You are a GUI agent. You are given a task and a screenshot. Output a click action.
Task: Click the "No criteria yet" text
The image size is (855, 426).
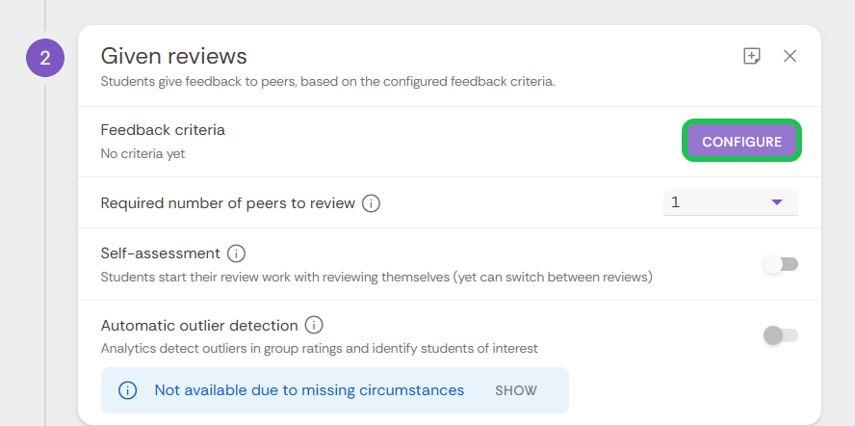142,153
